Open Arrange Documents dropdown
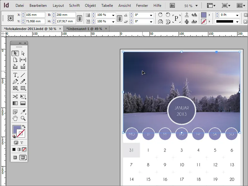 241,6
